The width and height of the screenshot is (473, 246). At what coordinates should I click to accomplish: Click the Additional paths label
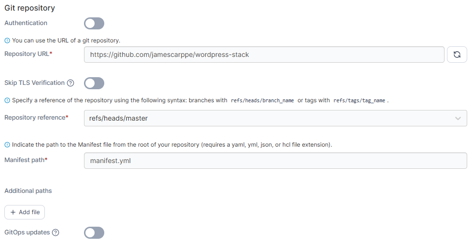[x=28, y=191]
